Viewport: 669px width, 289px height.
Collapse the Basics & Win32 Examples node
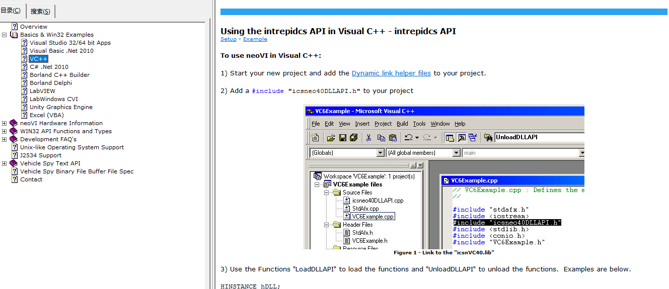[5, 35]
